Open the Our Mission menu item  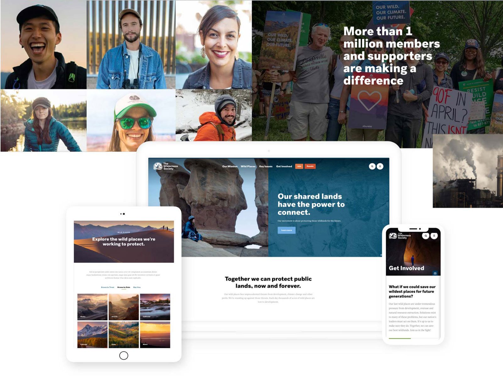point(230,166)
